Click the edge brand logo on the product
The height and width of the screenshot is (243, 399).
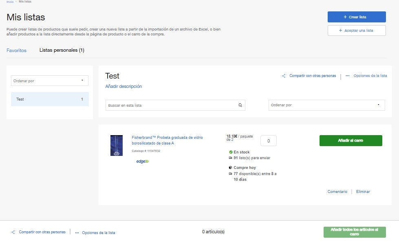142,161
